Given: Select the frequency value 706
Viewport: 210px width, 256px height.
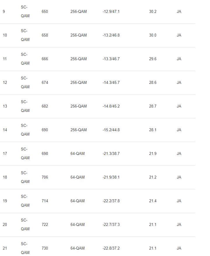Looking at the screenshot, I should point(45,177).
